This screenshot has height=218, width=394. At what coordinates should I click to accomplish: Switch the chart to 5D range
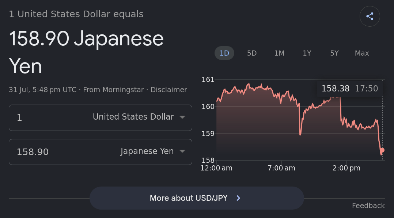coord(252,53)
